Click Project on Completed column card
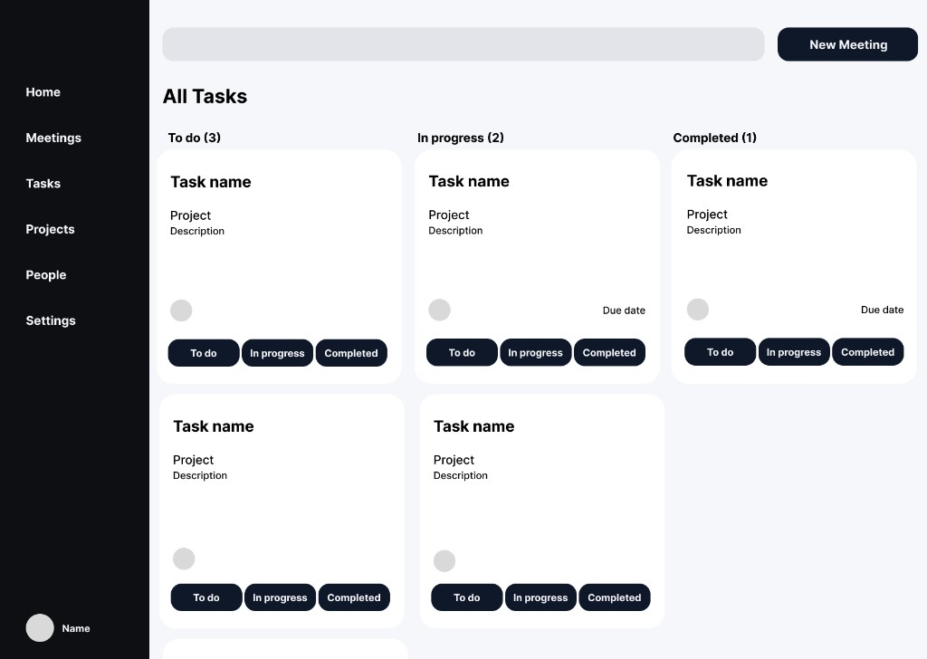Screen dimensions: 927x659 click(x=707, y=215)
